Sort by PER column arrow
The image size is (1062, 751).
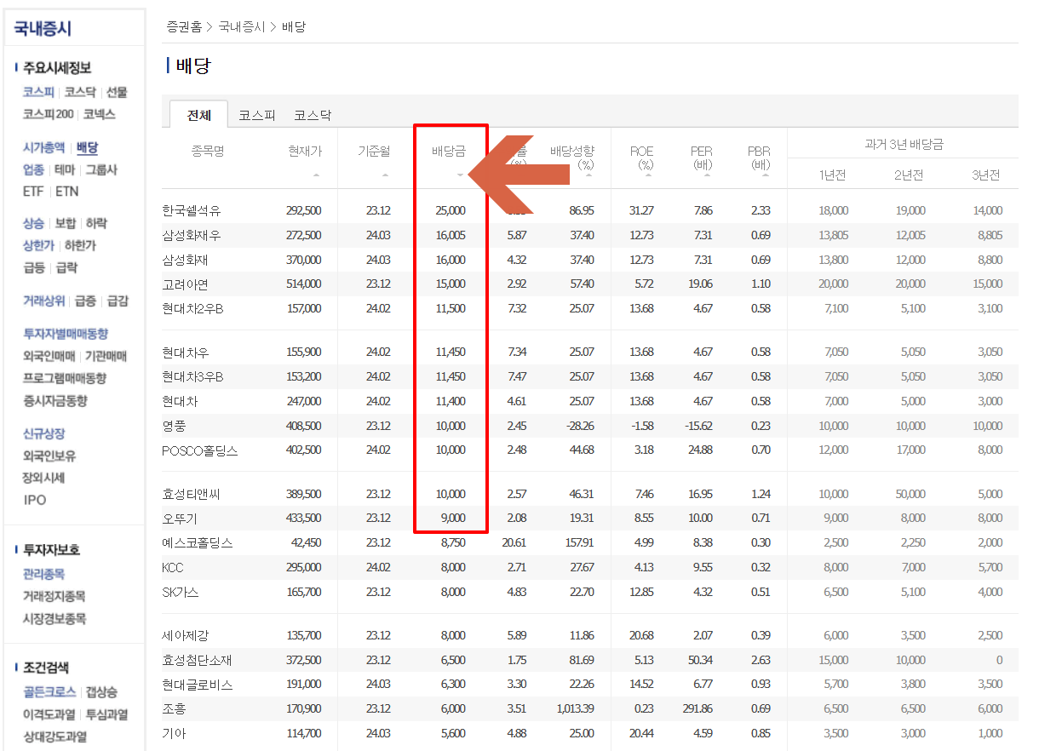click(x=708, y=175)
